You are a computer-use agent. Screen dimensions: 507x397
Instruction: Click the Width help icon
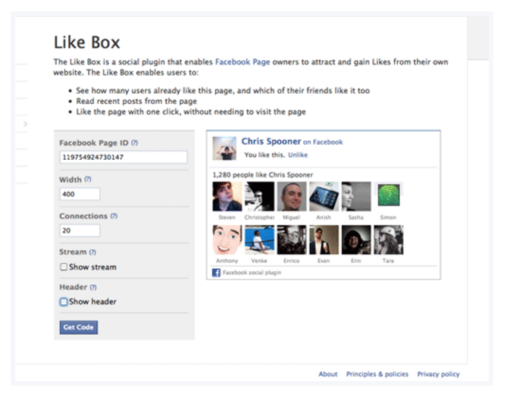pos(88,179)
